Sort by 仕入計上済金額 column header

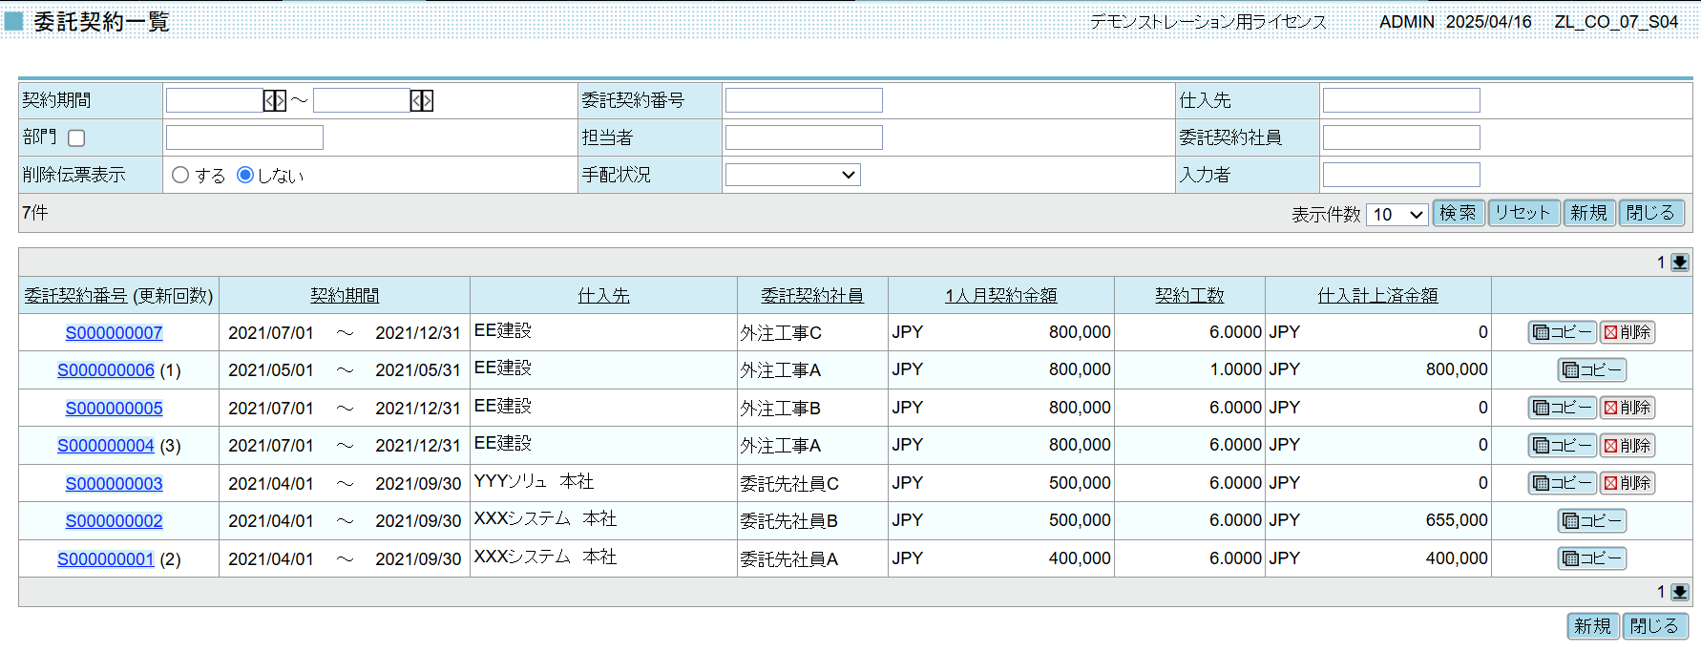(1377, 296)
